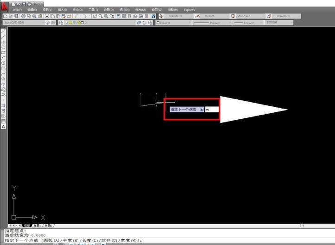Image resolution: width=335 pixels, height=245 pixels.
Task: Select the Polygon drawing tool
Action: (4, 47)
